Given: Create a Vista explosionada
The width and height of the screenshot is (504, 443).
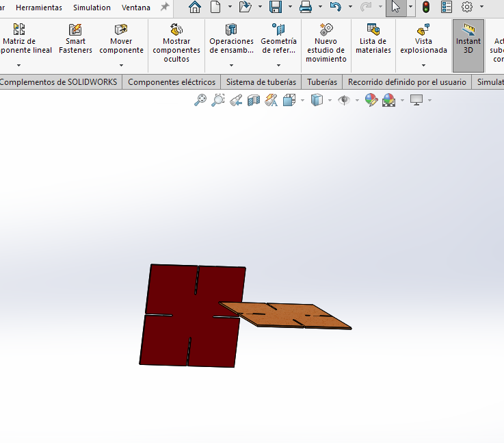Looking at the screenshot, I should pos(423,38).
